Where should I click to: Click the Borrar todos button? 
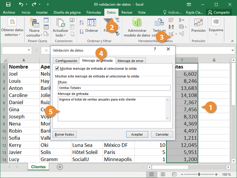(64, 134)
